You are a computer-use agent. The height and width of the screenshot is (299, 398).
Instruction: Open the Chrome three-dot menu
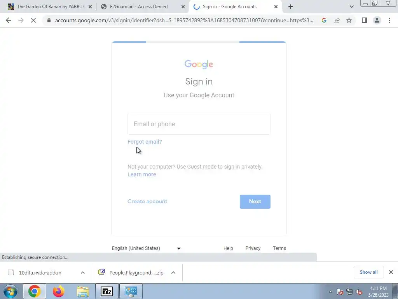pos(389,20)
